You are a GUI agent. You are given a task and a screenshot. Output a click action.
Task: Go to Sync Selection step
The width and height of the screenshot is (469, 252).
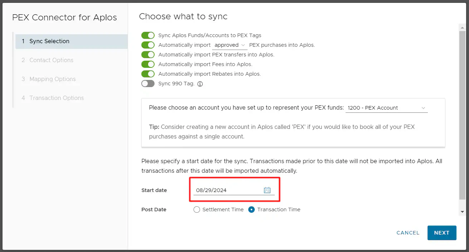(x=71, y=41)
